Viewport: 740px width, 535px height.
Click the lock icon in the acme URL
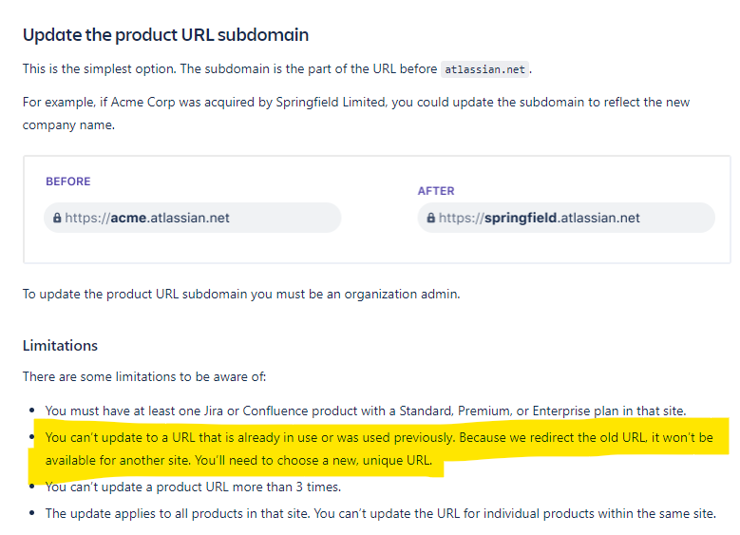(x=57, y=218)
